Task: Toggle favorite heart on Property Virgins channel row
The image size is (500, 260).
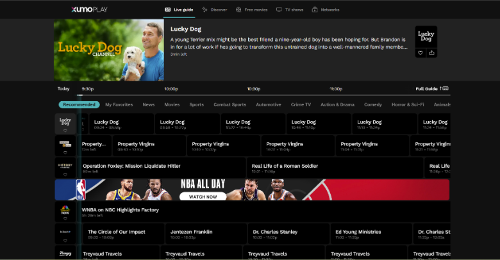Action: coord(65,152)
